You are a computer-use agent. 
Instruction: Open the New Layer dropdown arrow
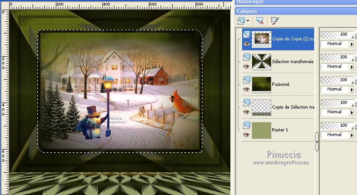248,20
